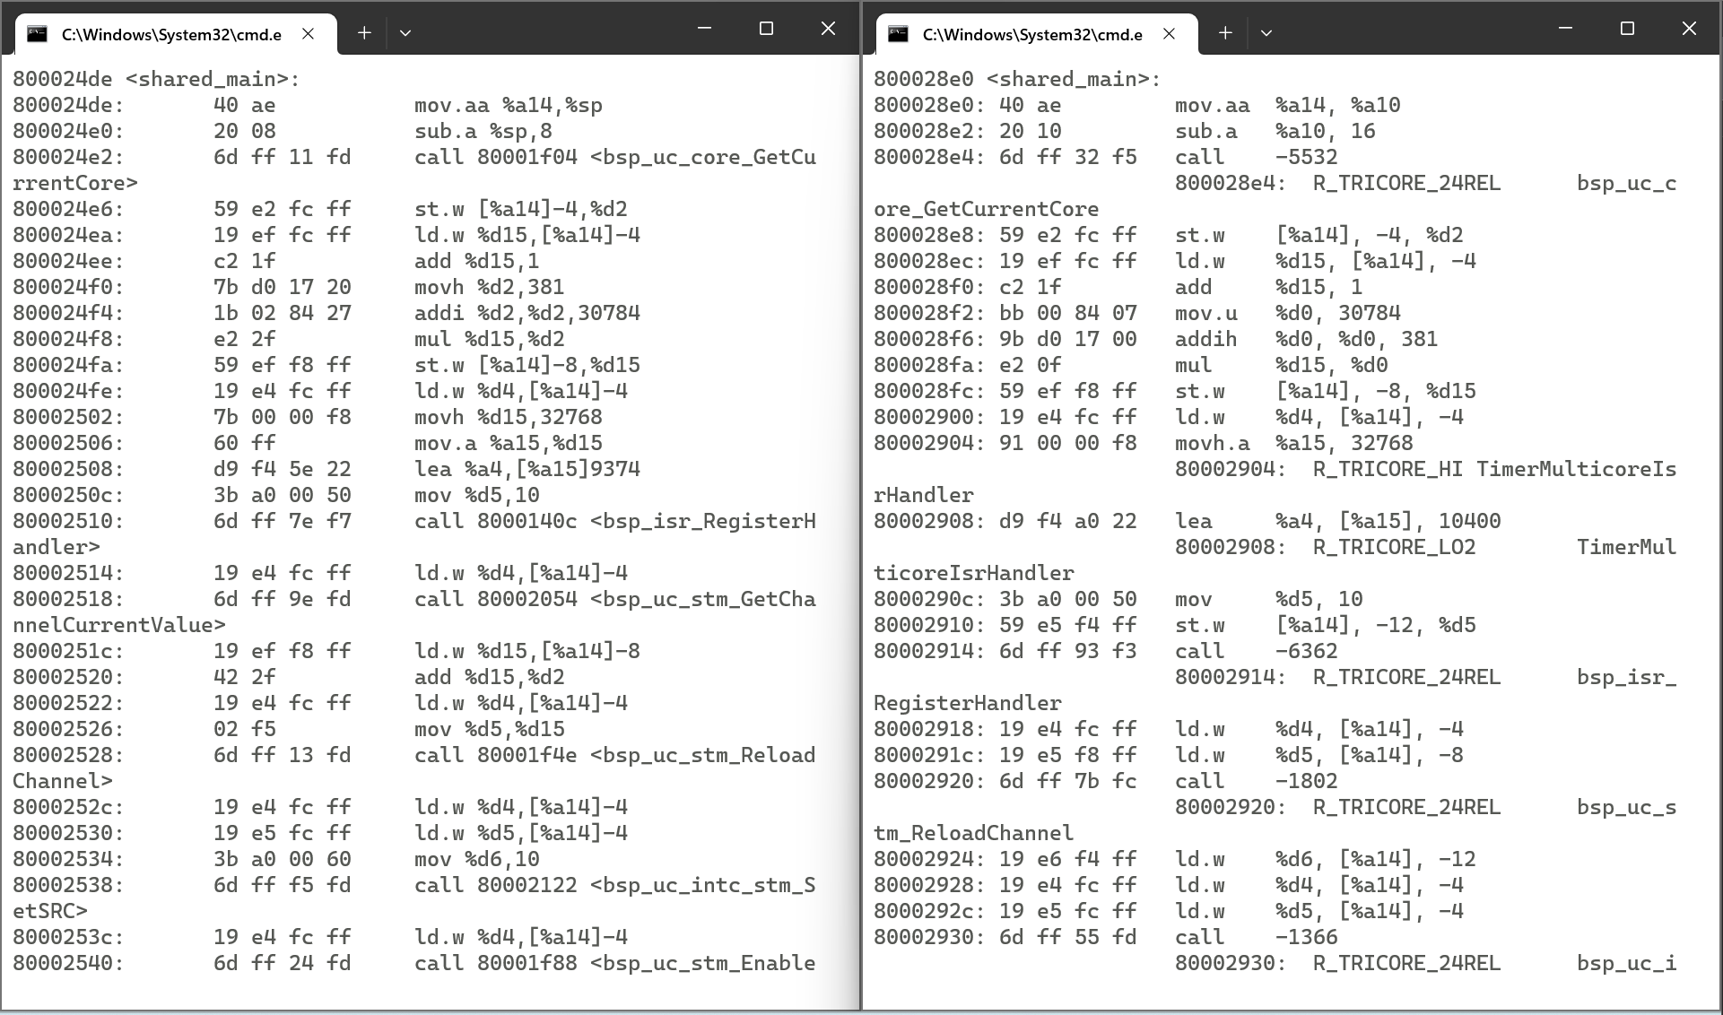
Task: Expand the left terminal's tab dropdown chevron
Action: point(405,33)
